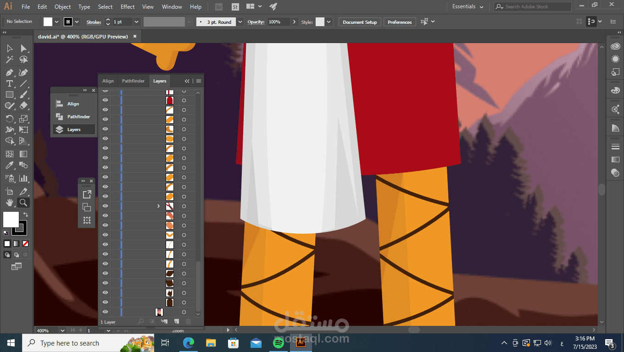Switch to the Pathfinder tab

[133, 81]
